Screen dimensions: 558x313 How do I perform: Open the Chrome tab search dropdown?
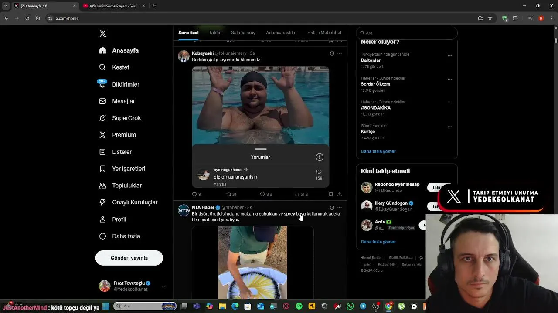pyautogui.click(x=6, y=6)
